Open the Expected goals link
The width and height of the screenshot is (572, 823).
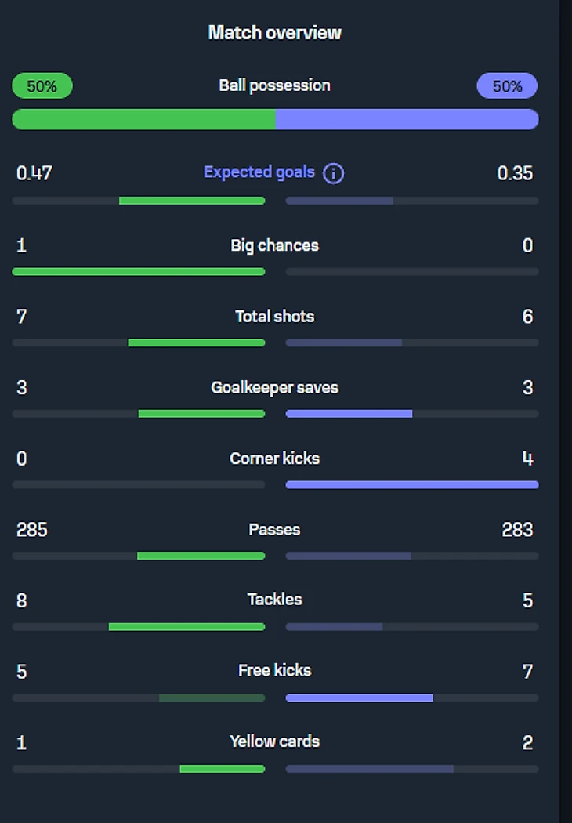click(259, 172)
